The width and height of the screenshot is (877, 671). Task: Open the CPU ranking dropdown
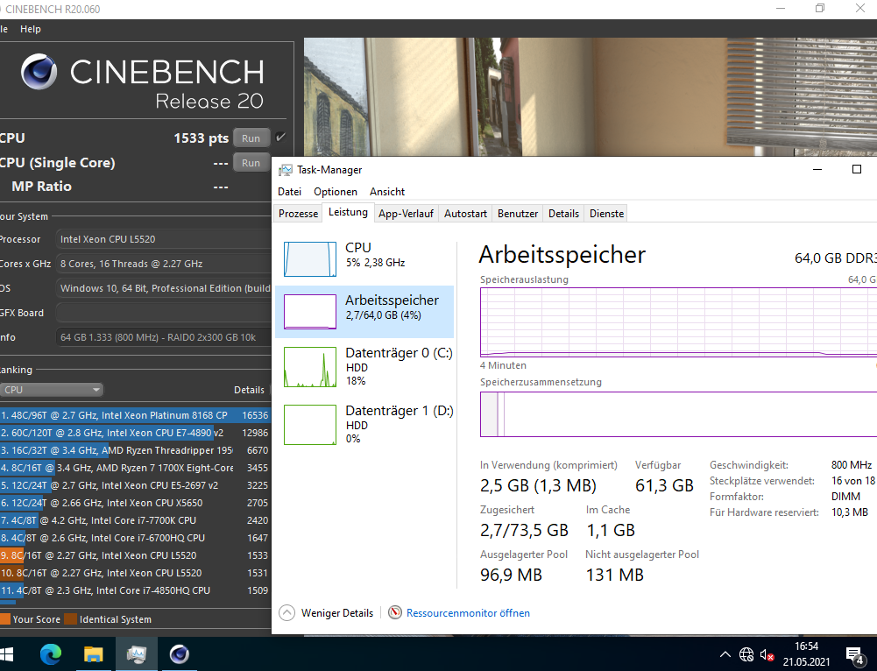pyautogui.click(x=52, y=390)
